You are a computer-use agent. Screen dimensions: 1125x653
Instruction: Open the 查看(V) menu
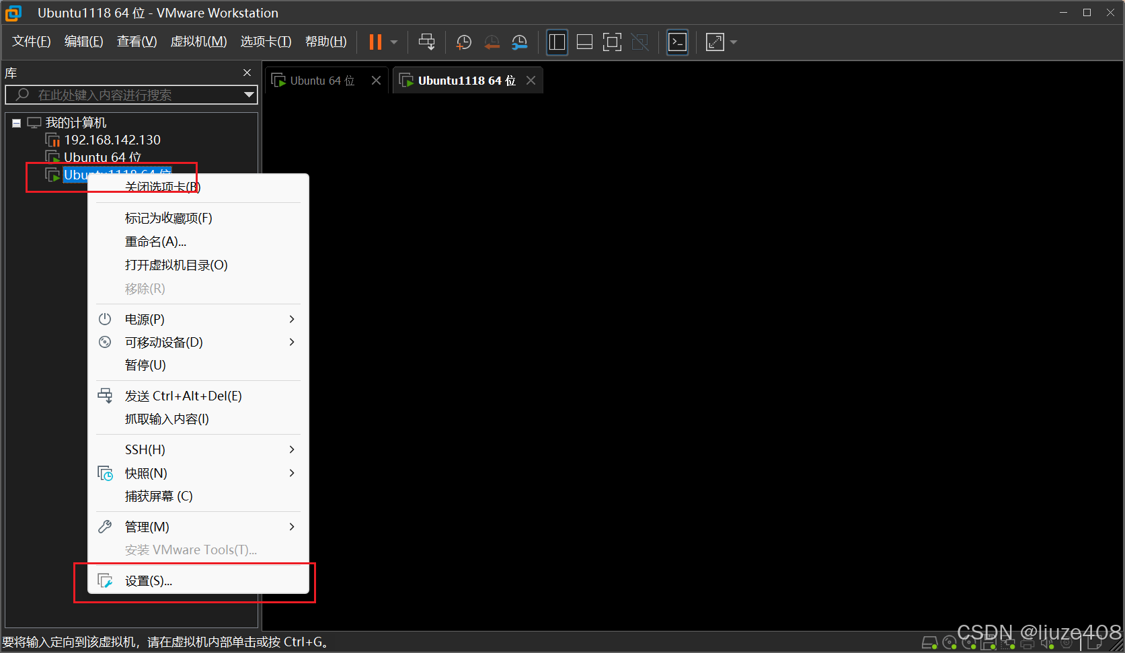coord(137,42)
